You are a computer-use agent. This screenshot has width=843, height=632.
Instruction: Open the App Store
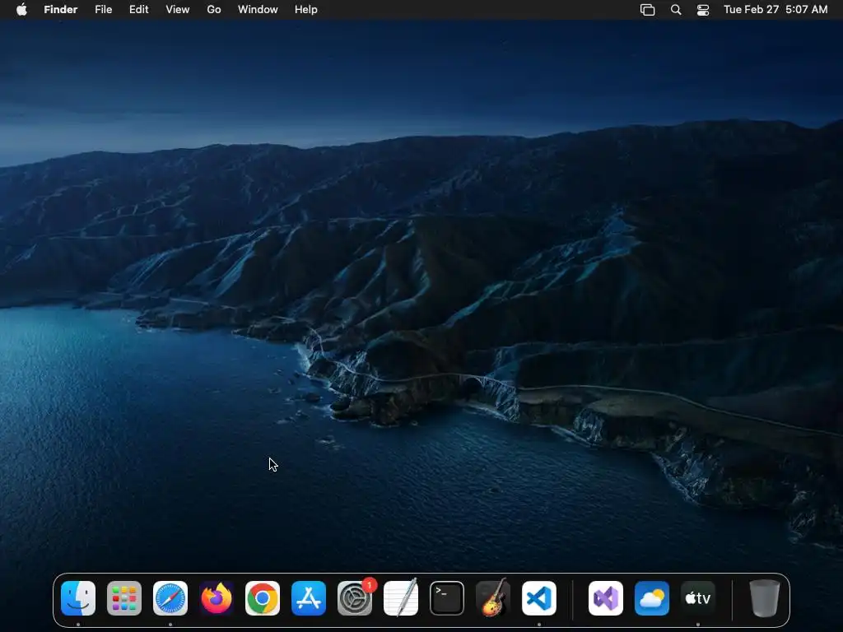point(309,598)
